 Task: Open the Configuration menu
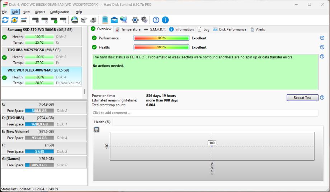(x=60, y=12)
